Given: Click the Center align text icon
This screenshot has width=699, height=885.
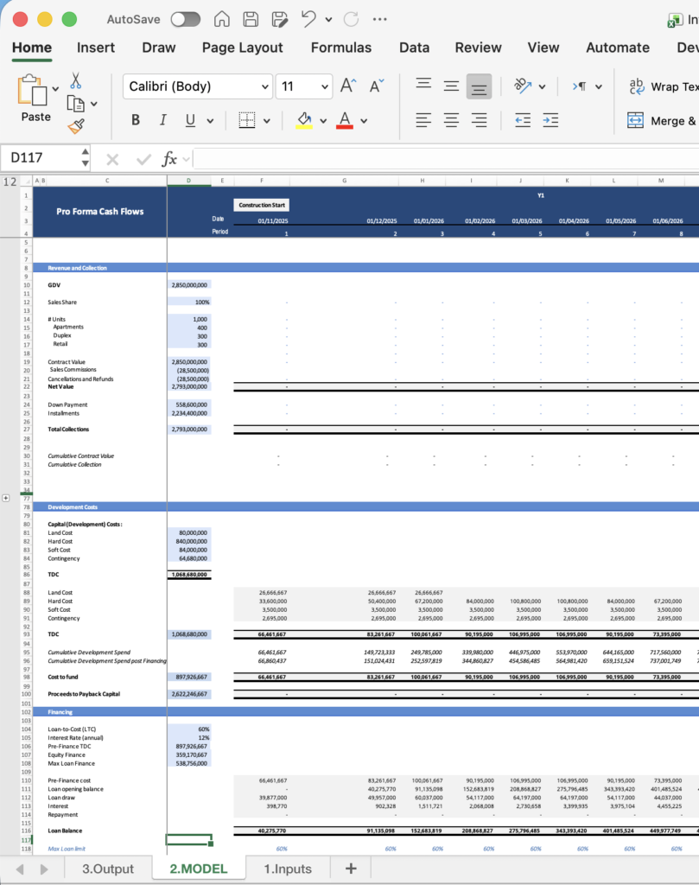Looking at the screenshot, I should [450, 120].
